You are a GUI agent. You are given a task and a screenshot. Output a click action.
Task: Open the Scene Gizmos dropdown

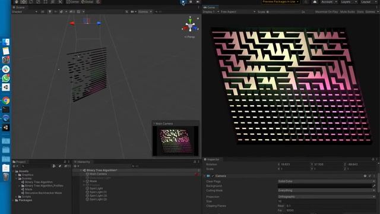tap(145, 11)
